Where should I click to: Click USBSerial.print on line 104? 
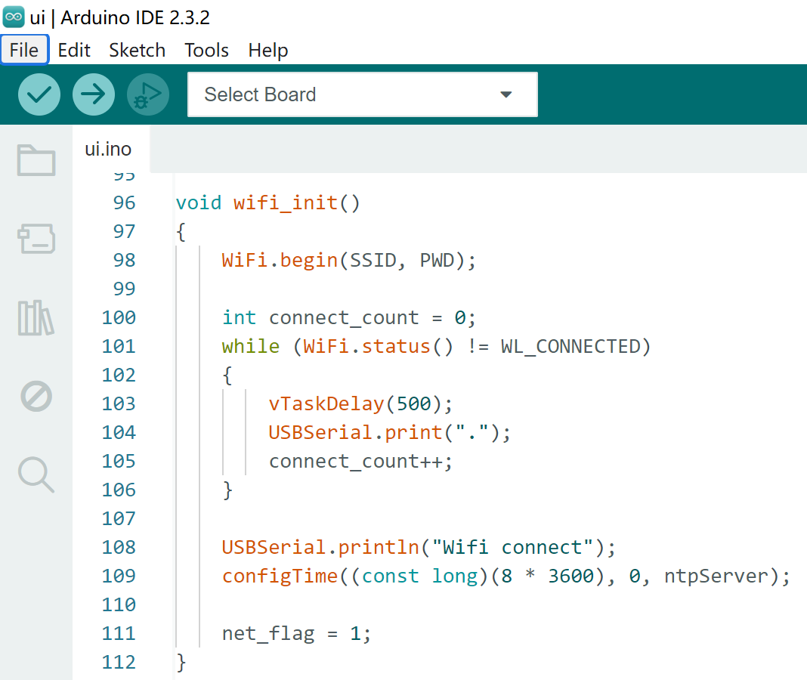355,432
